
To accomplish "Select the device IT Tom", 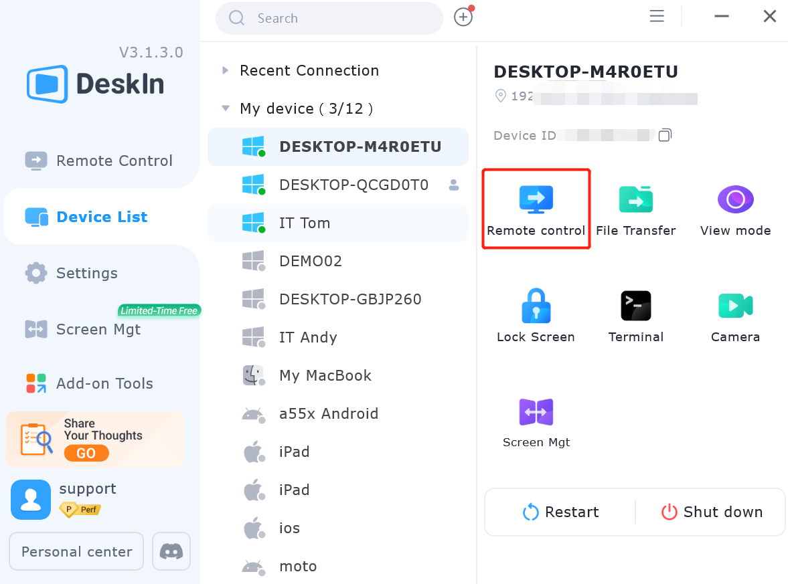I will pyautogui.click(x=305, y=223).
